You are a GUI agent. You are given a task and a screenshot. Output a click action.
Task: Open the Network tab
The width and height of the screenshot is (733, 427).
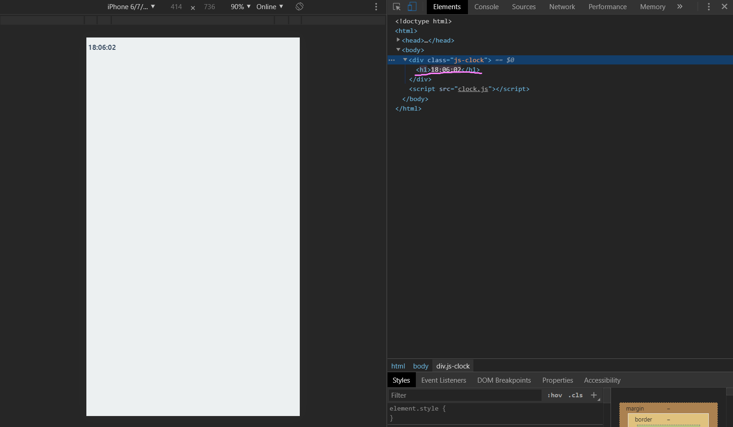pos(562,7)
